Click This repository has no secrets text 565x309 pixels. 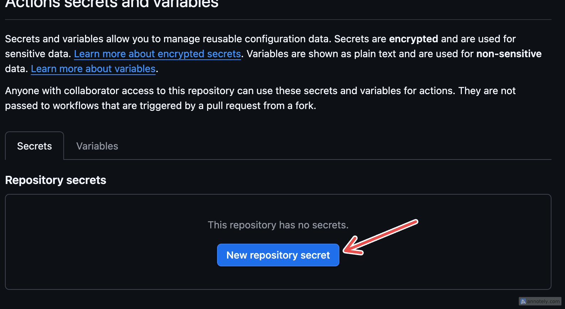click(278, 225)
